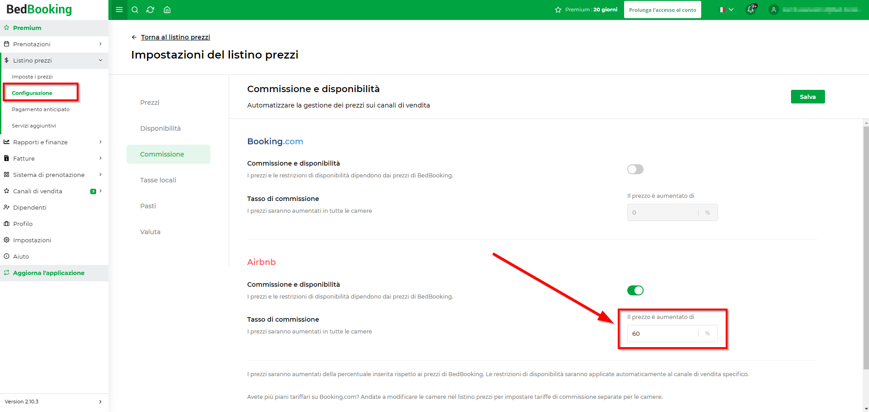Screen dimensions: 869x412
Task: Enable Booking.com Commissione e disponibilità switch
Action: click(x=635, y=169)
